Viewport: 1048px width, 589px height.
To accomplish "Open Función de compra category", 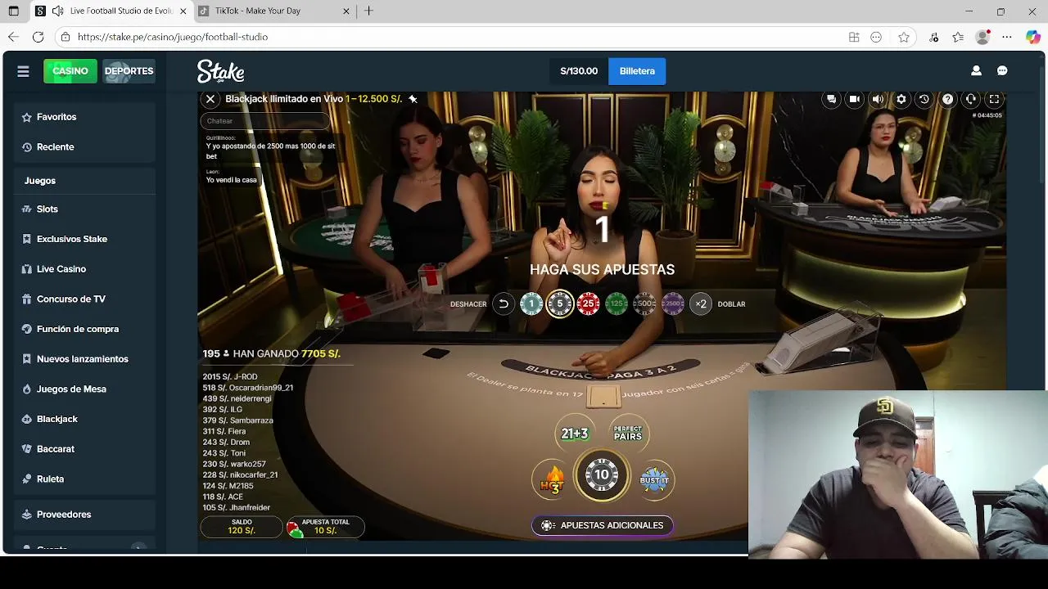I will [85, 329].
